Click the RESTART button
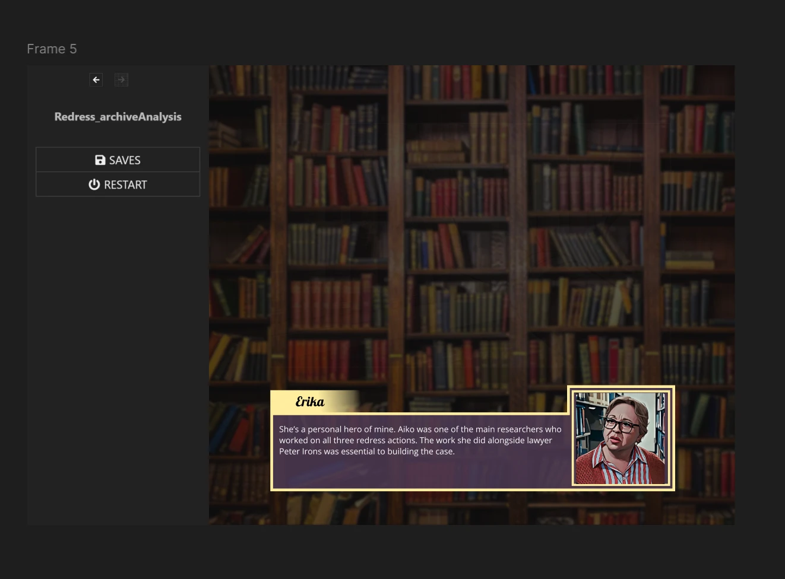 click(x=118, y=184)
